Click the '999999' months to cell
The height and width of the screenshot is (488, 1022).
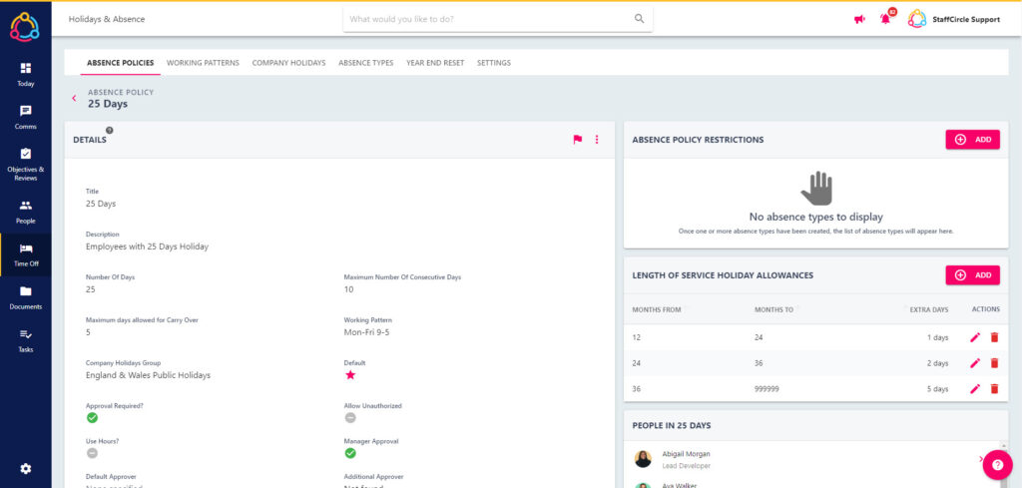pos(766,389)
